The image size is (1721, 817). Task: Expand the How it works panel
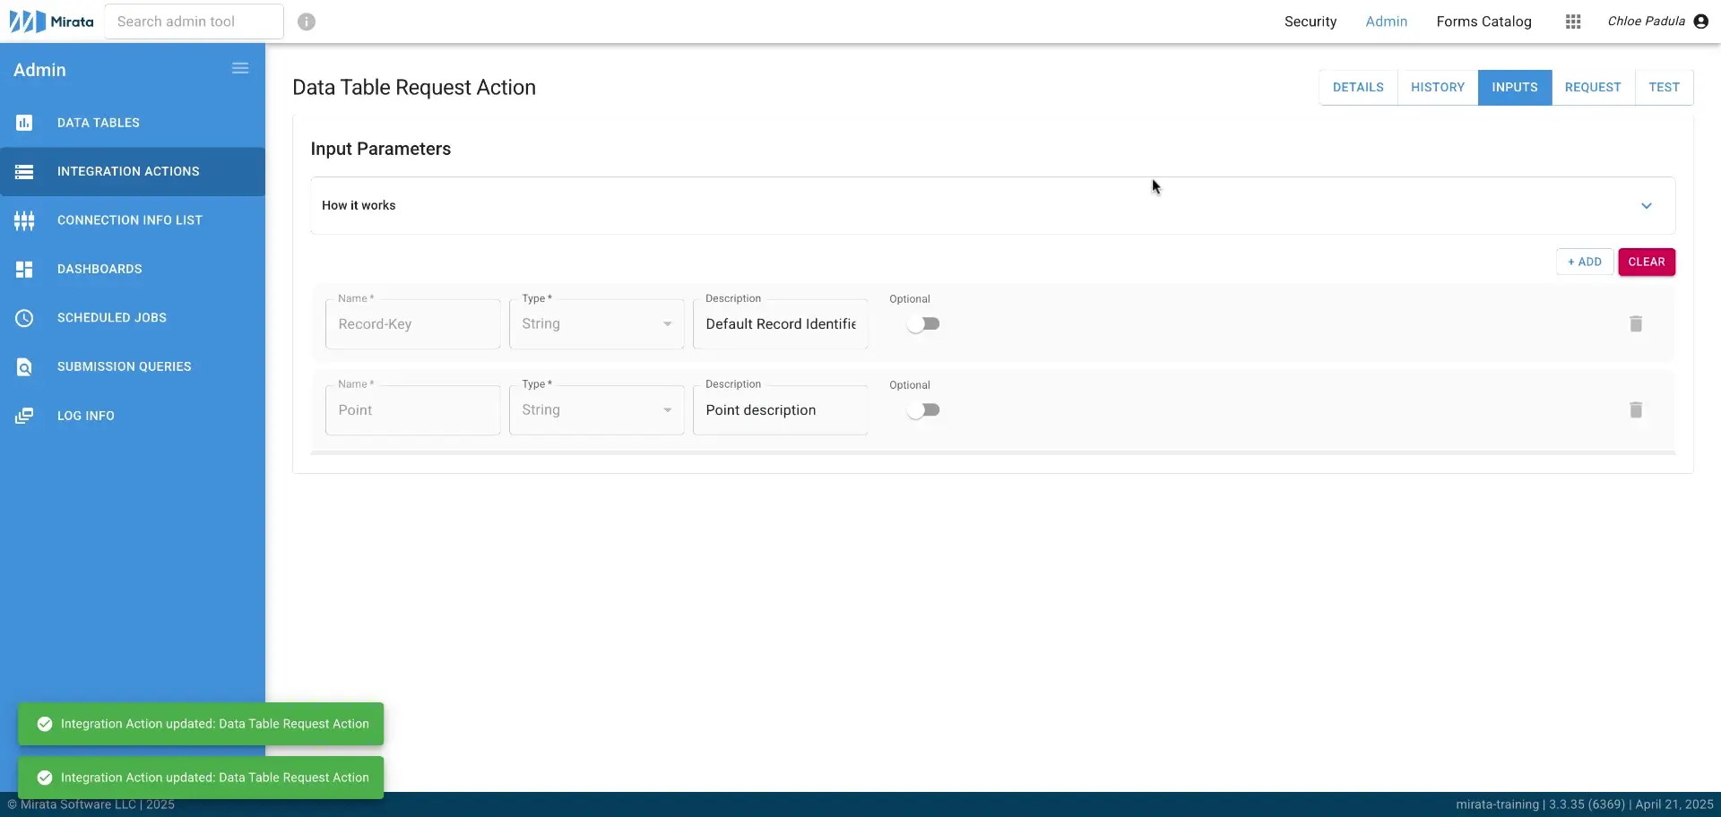coord(1647,205)
